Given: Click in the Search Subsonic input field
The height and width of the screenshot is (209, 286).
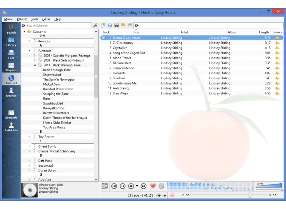Looking at the screenshot, I should [x=59, y=25].
